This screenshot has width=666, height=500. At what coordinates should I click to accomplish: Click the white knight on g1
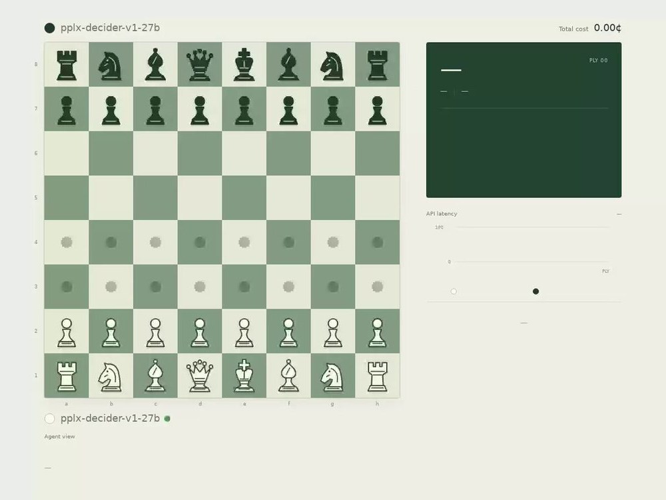[333, 376]
